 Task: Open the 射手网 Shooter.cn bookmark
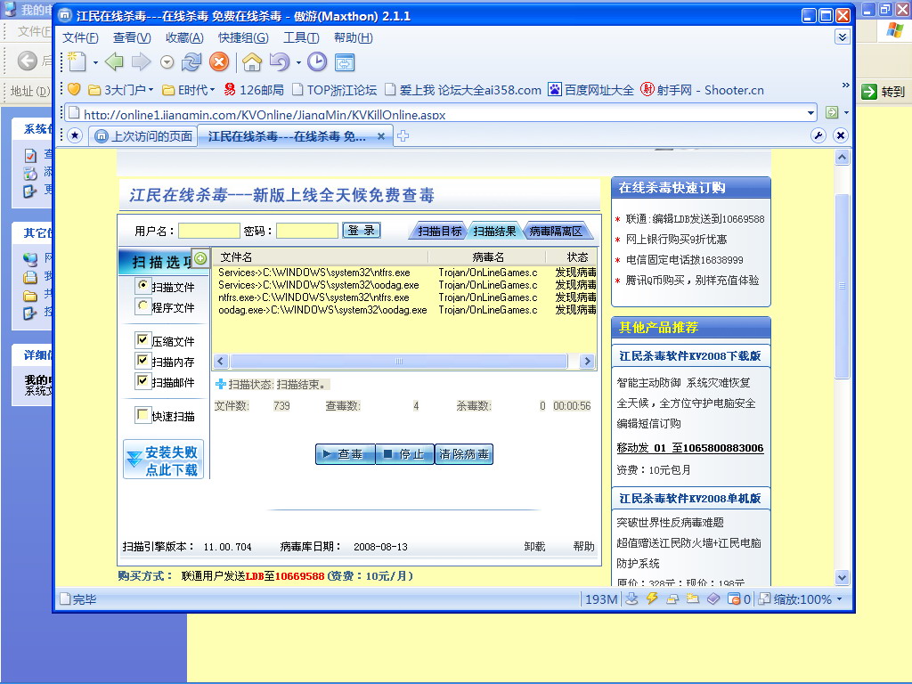702,90
